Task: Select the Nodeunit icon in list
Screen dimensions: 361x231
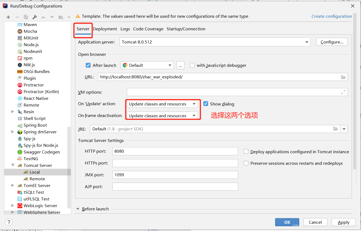Action: coord(20,51)
